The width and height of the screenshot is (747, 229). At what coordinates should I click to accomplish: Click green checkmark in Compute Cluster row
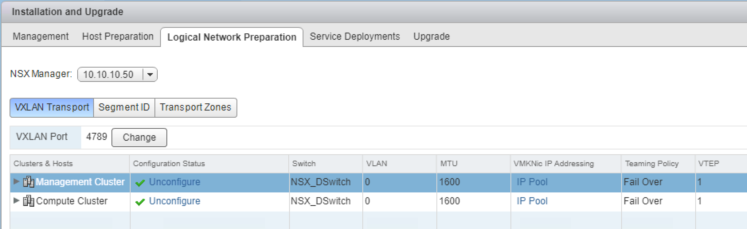coord(140,202)
